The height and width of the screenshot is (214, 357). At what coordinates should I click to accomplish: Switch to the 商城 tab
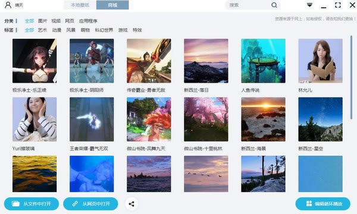pyautogui.click(x=112, y=5)
